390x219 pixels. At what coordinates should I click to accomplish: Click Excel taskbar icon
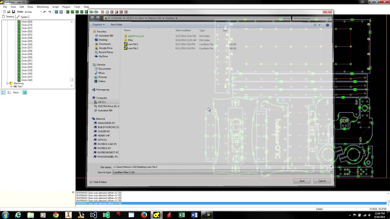[182, 215]
